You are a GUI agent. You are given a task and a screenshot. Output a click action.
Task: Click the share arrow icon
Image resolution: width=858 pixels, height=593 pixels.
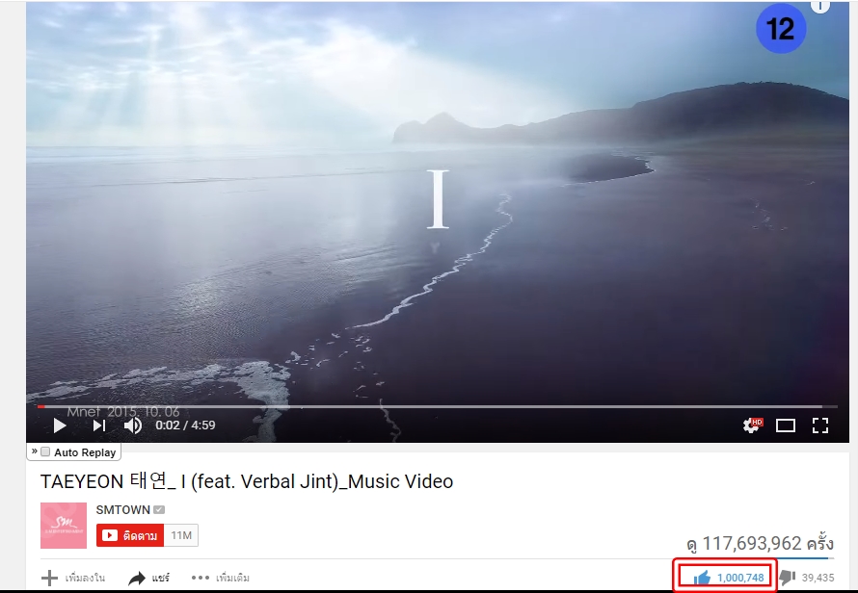(x=137, y=578)
